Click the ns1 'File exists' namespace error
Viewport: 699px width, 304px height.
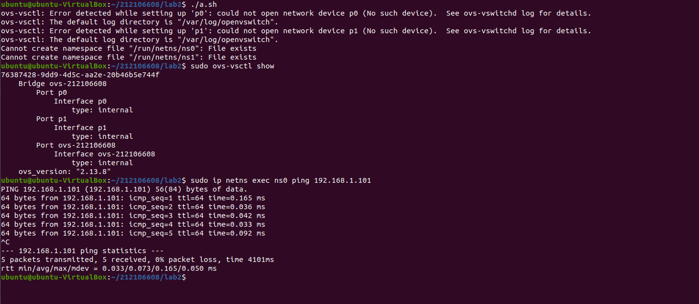tap(128, 57)
